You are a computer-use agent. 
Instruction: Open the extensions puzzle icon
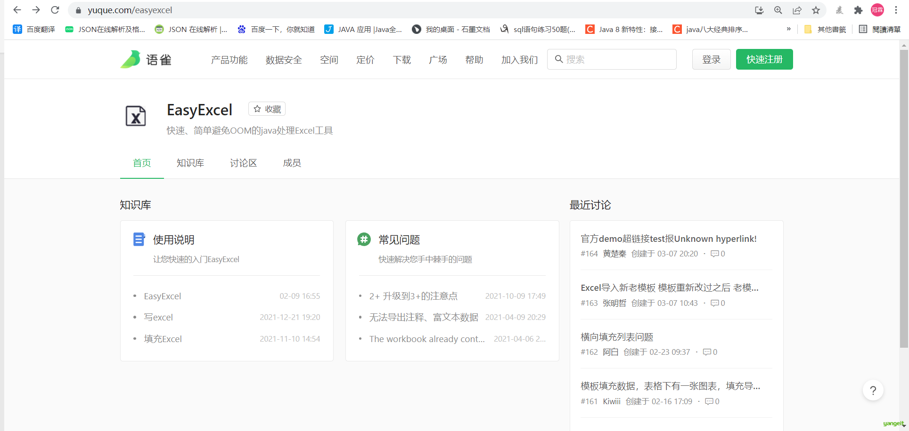point(858,10)
